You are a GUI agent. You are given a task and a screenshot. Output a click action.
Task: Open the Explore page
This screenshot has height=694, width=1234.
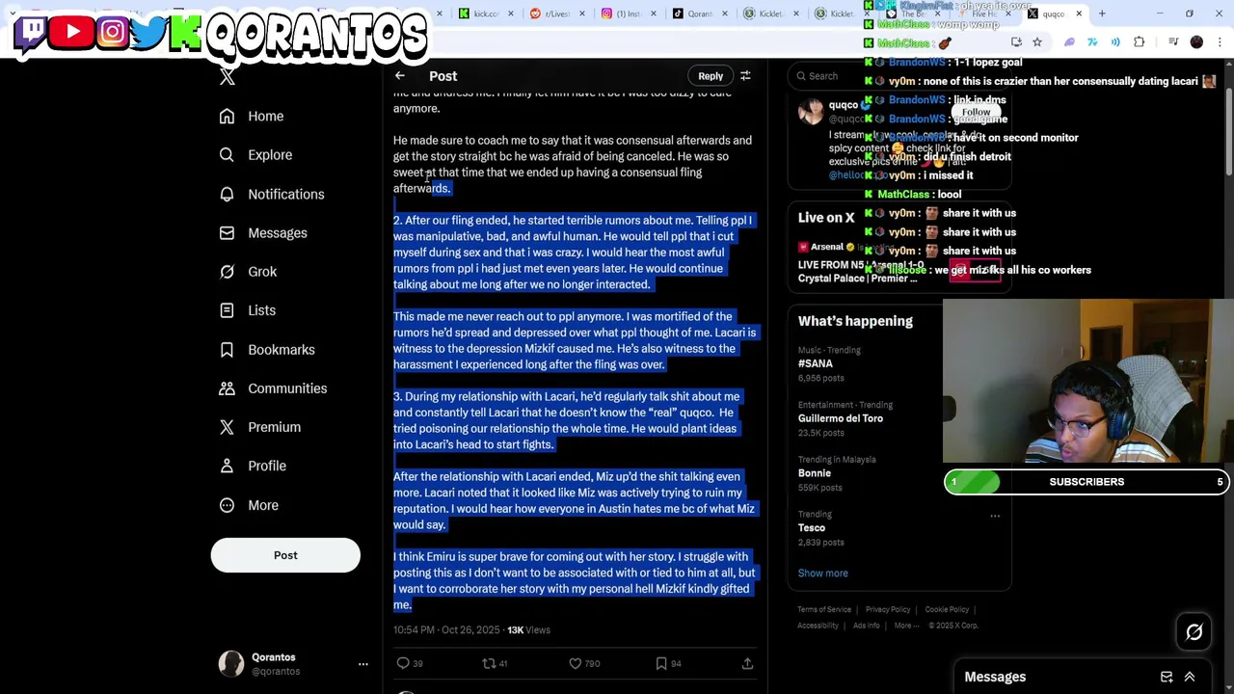(x=255, y=154)
